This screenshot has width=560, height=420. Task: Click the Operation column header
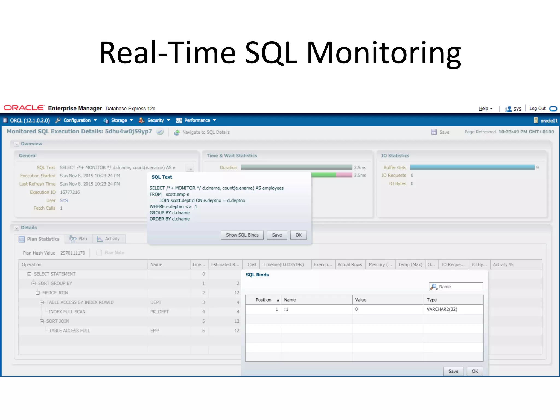83,265
